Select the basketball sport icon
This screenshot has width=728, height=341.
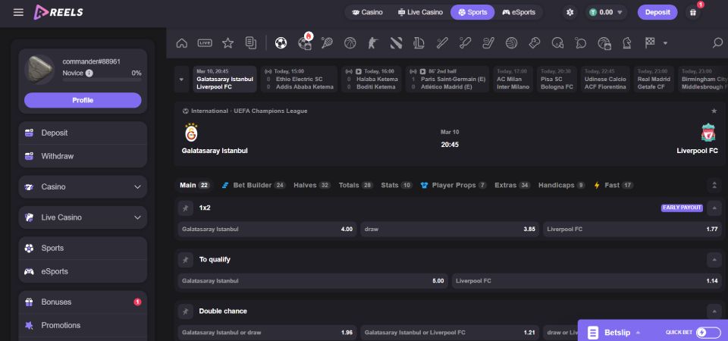(x=350, y=43)
